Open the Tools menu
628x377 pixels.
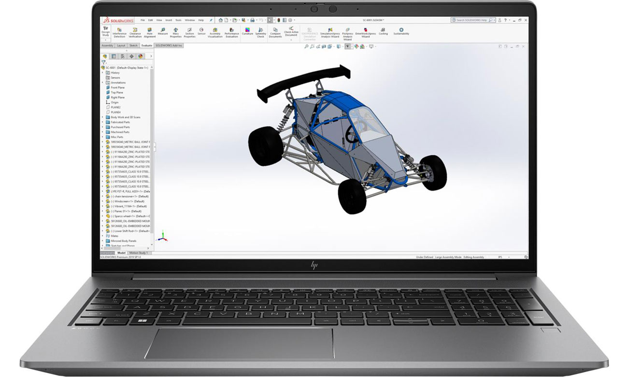click(x=178, y=20)
